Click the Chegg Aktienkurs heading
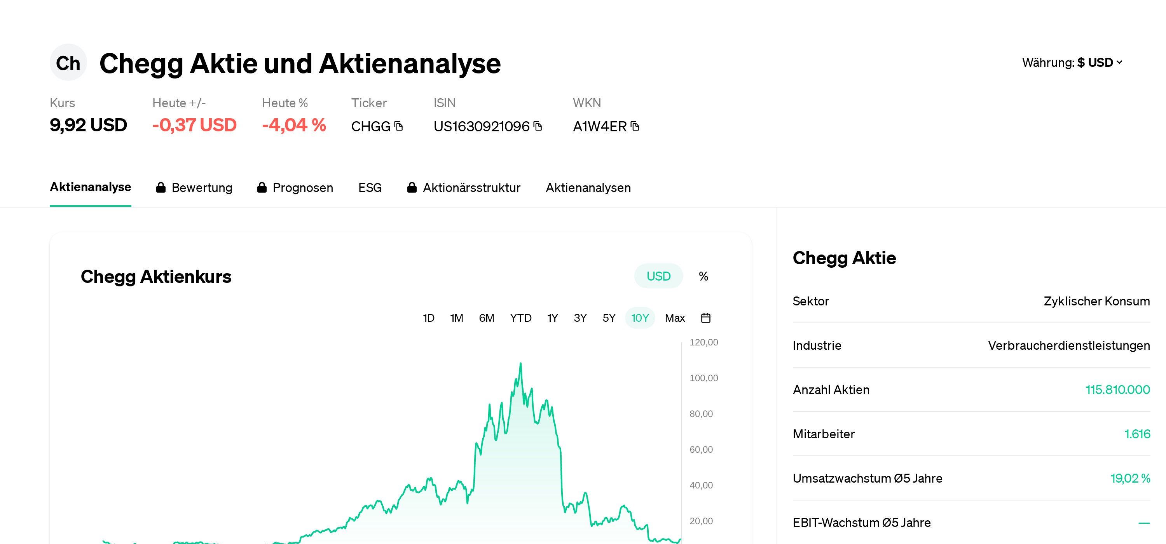 click(156, 277)
